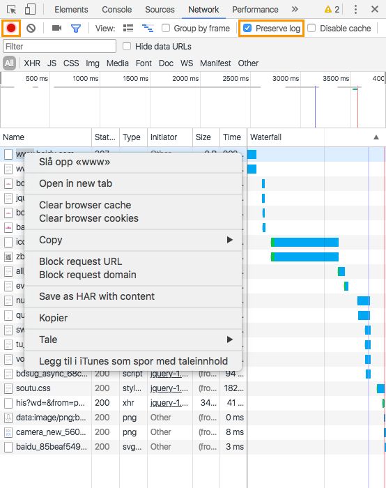The height and width of the screenshot is (488, 386).
Task: Expand the Copy submenu
Action: (133, 240)
